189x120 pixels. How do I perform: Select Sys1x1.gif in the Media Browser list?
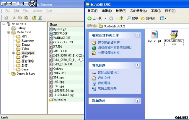60,29
